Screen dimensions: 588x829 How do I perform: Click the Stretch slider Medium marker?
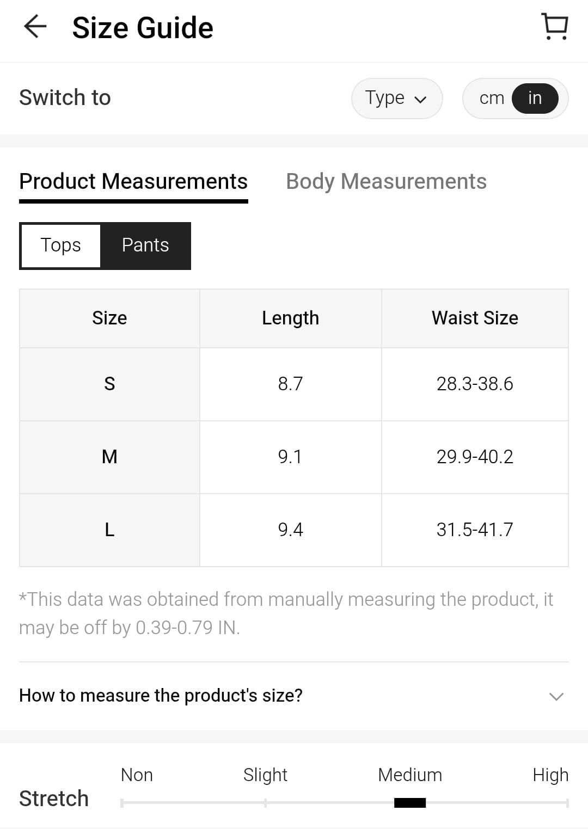tap(410, 802)
